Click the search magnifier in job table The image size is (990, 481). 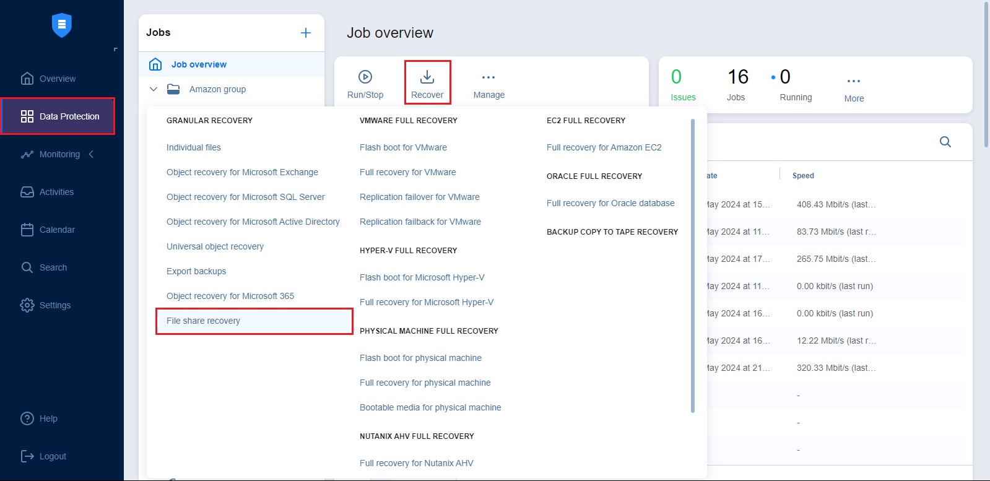point(945,142)
